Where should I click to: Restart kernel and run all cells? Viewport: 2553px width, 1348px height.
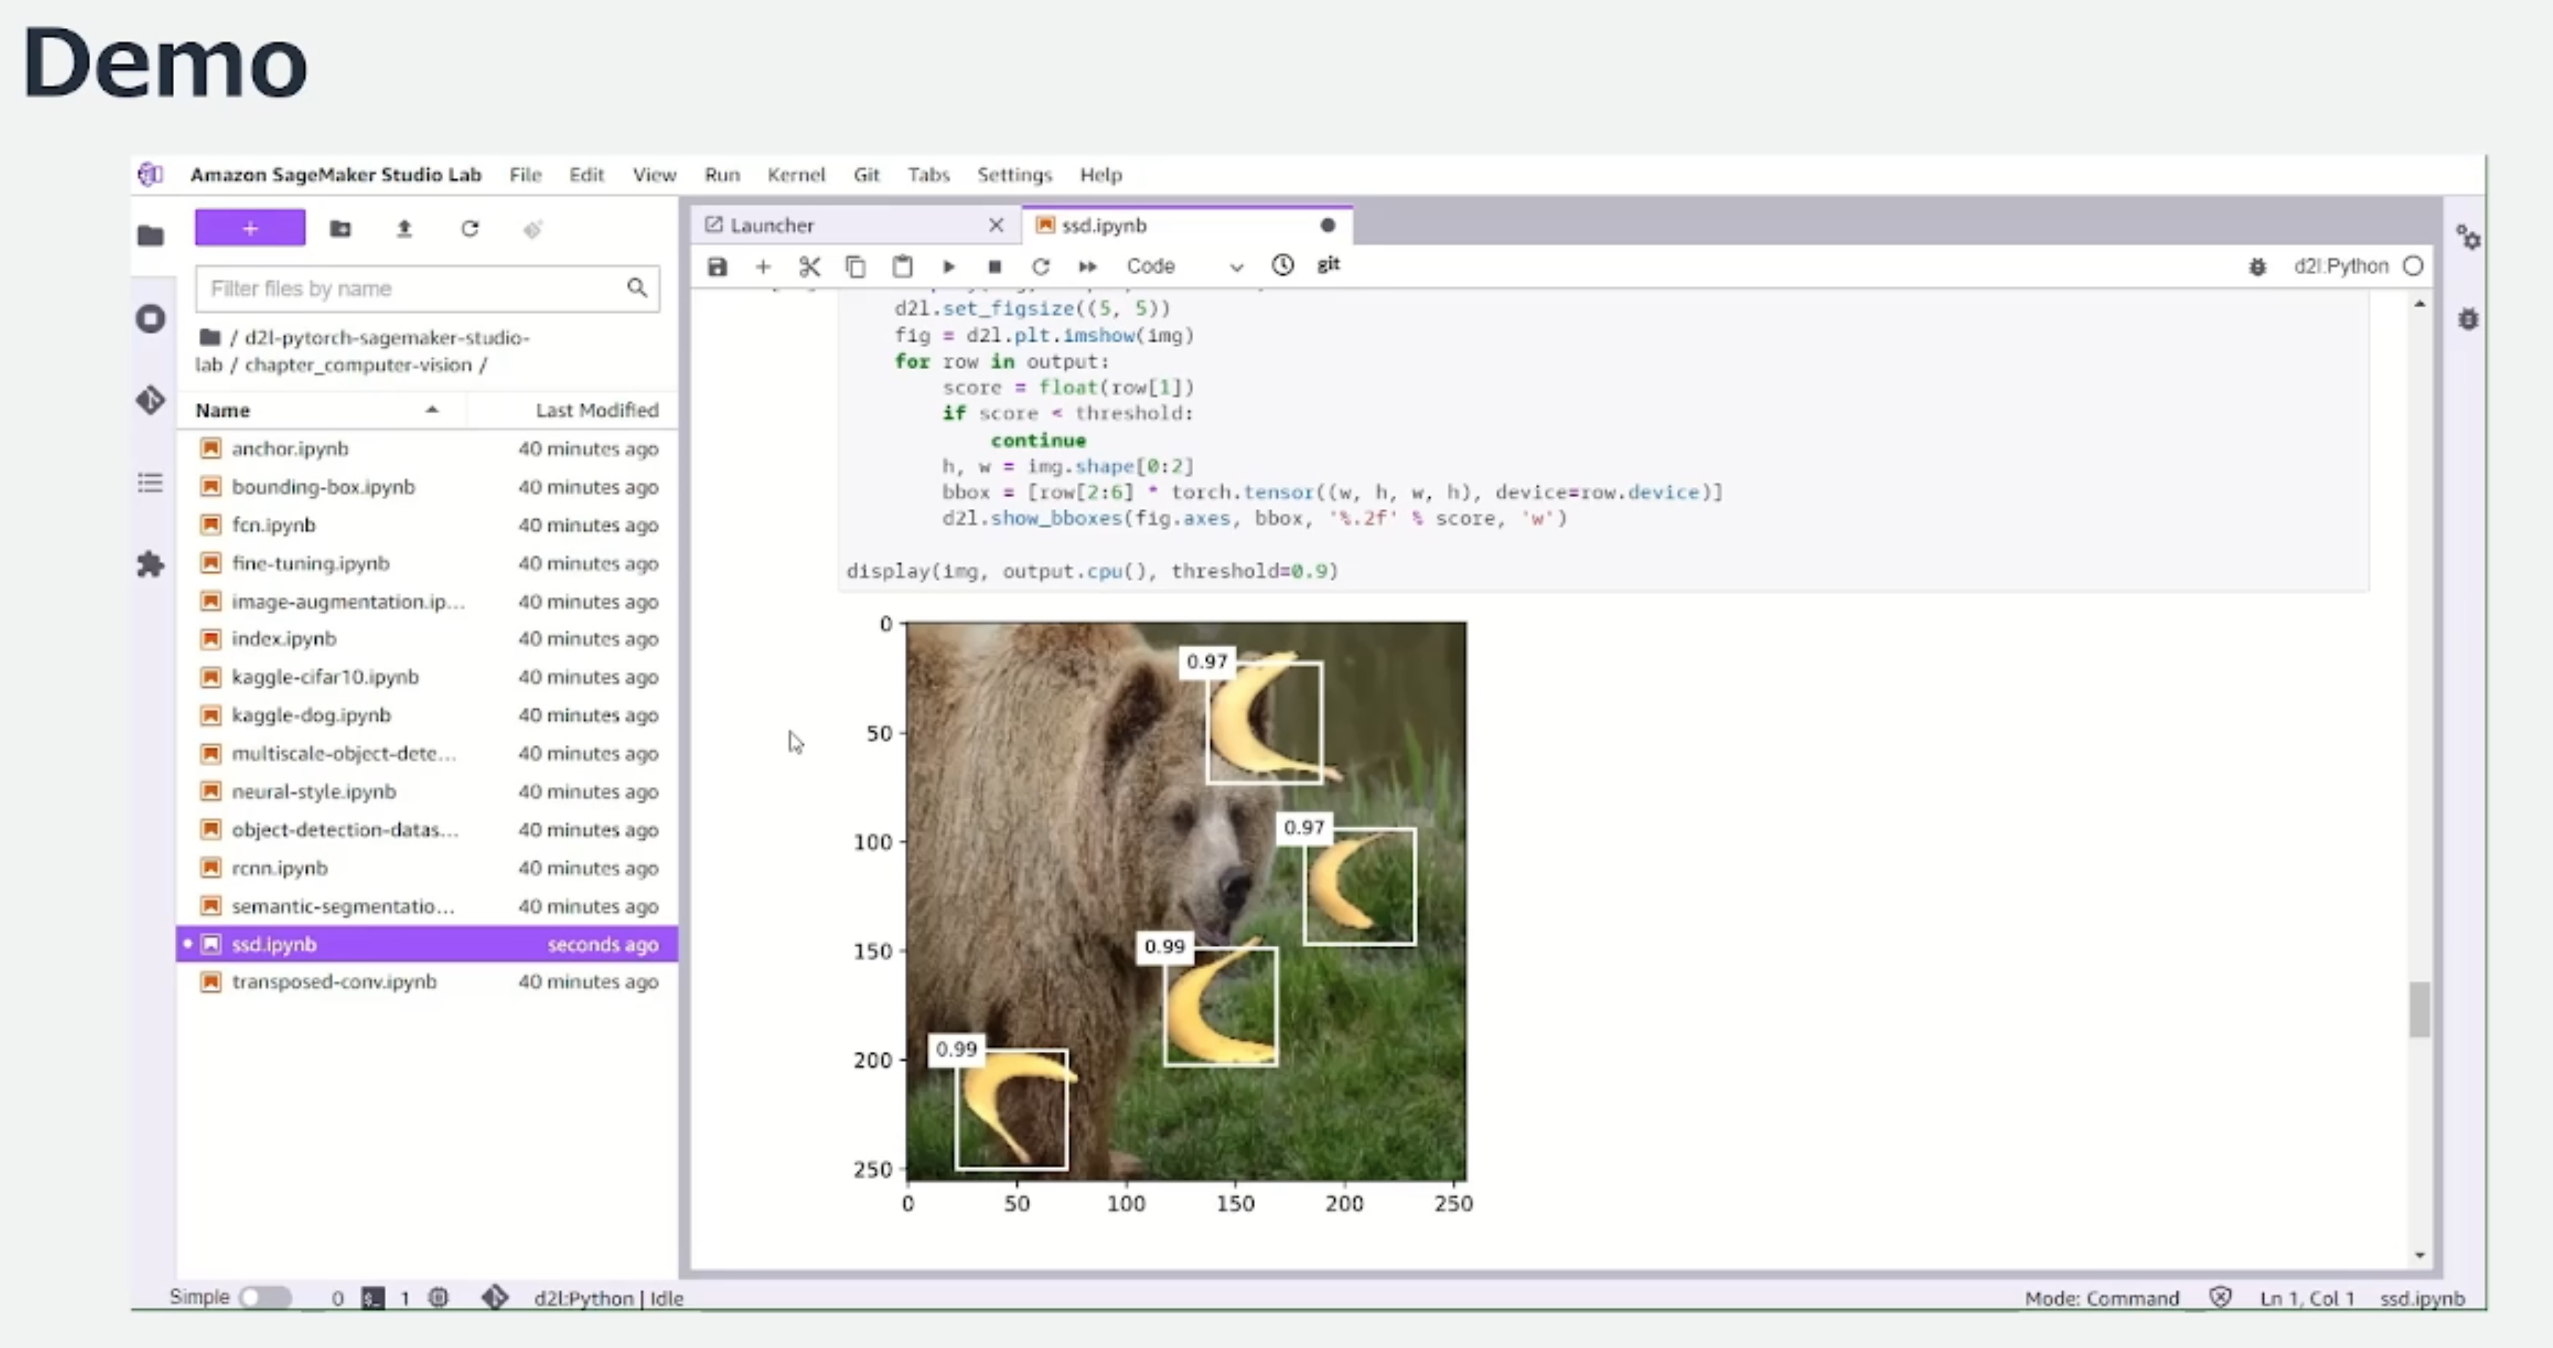pos(1087,266)
